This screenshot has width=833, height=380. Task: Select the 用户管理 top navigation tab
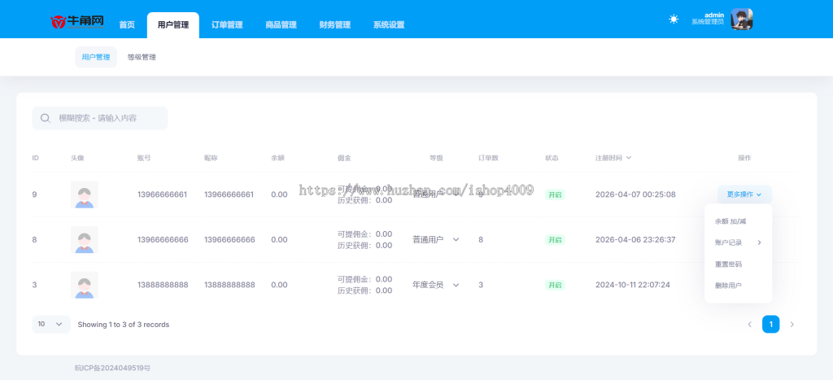point(173,25)
